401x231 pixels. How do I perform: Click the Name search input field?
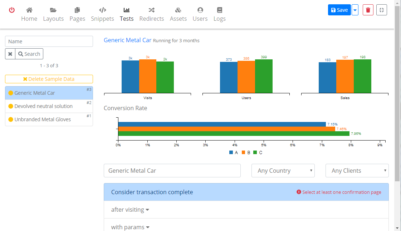click(49, 41)
